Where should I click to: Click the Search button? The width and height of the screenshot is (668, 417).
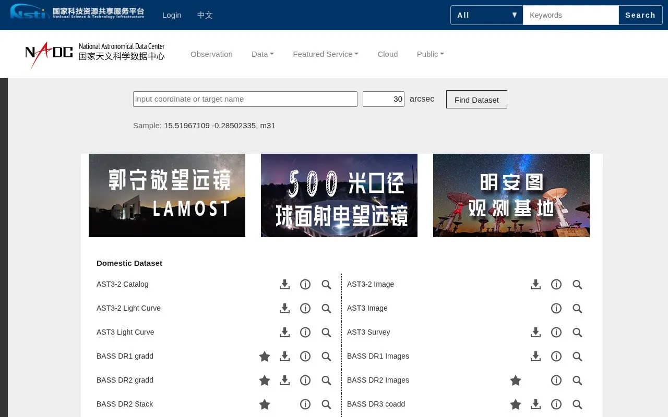click(640, 15)
